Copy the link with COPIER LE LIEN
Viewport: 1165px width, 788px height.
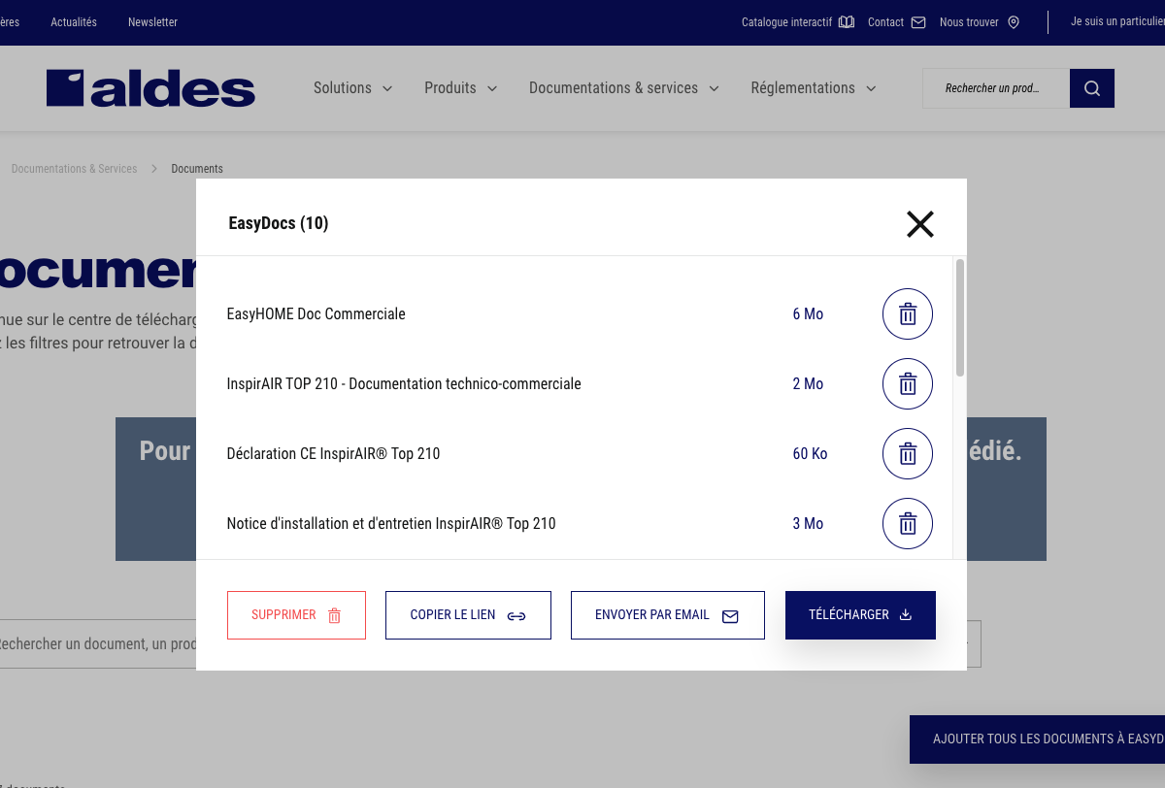468,614
